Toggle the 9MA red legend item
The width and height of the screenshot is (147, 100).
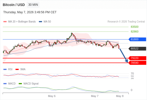click(x=20, y=69)
